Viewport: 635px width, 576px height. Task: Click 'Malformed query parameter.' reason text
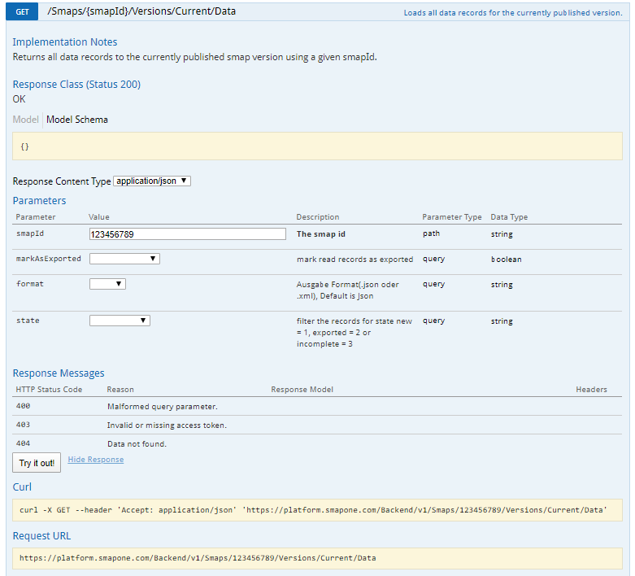(163, 406)
